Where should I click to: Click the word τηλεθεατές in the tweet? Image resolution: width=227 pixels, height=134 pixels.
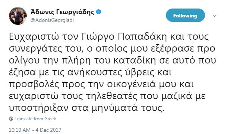[x=111, y=96]
